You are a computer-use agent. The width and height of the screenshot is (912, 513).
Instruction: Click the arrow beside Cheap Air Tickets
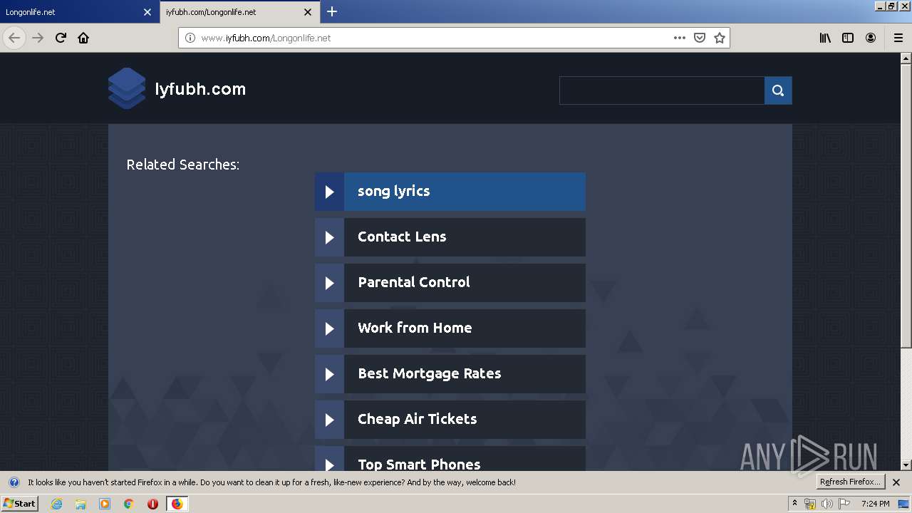(329, 420)
